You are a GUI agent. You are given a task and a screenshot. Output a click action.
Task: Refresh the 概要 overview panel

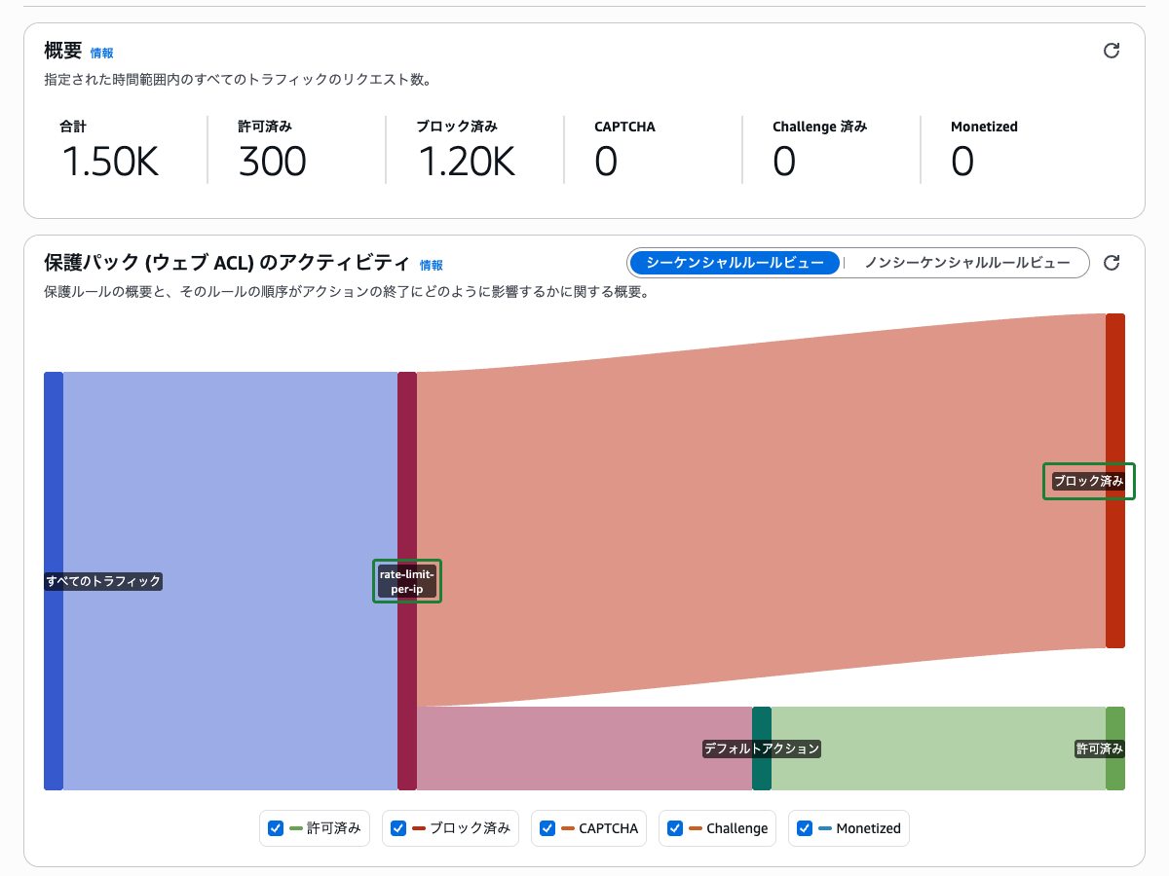(x=1112, y=52)
